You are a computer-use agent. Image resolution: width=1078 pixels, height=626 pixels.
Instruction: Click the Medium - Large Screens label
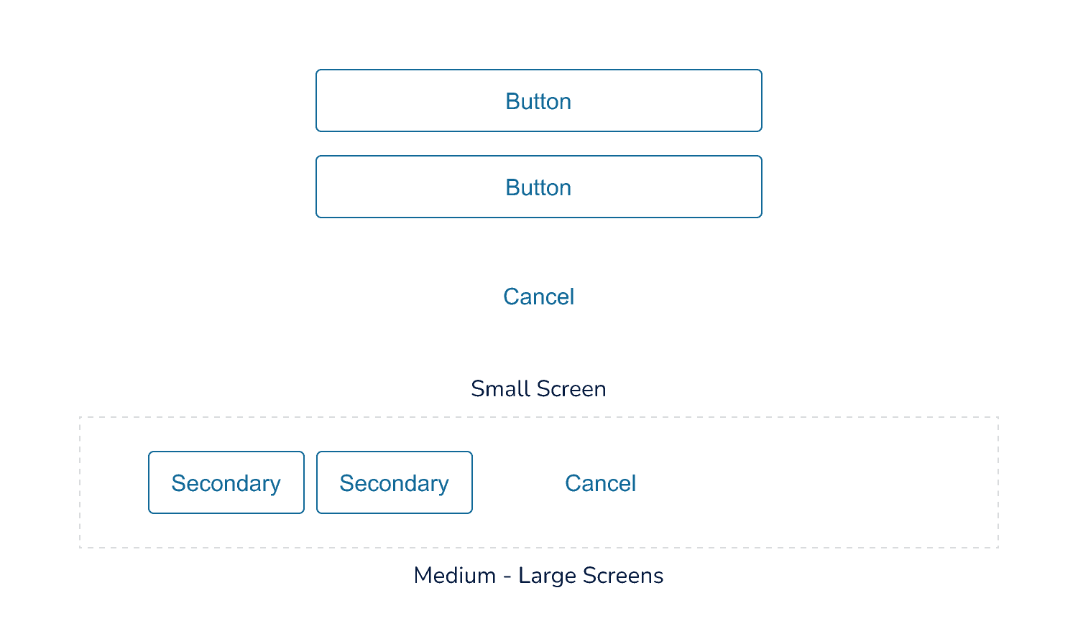coord(538,575)
